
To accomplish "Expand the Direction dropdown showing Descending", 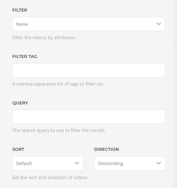I will [x=130, y=163].
